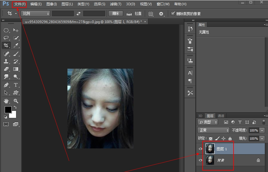The width and height of the screenshot is (268, 172).
Task: Select the Lasso tool
Action: pyautogui.click(x=6, y=38)
